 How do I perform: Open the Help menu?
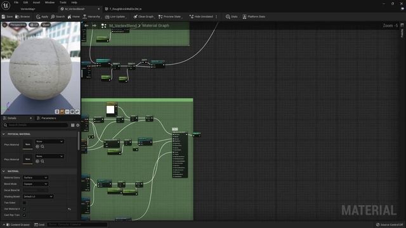[x=74, y=3]
